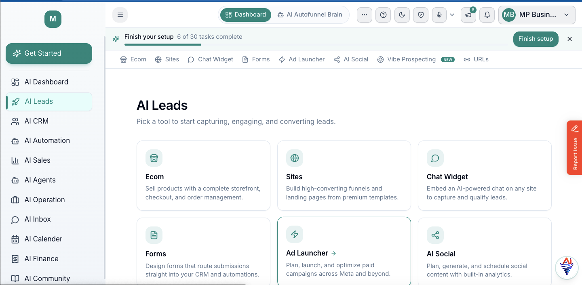This screenshot has width=582, height=285.
Task: Open the Chat Widget sub-navigation tab
Action: (x=211, y=59)
